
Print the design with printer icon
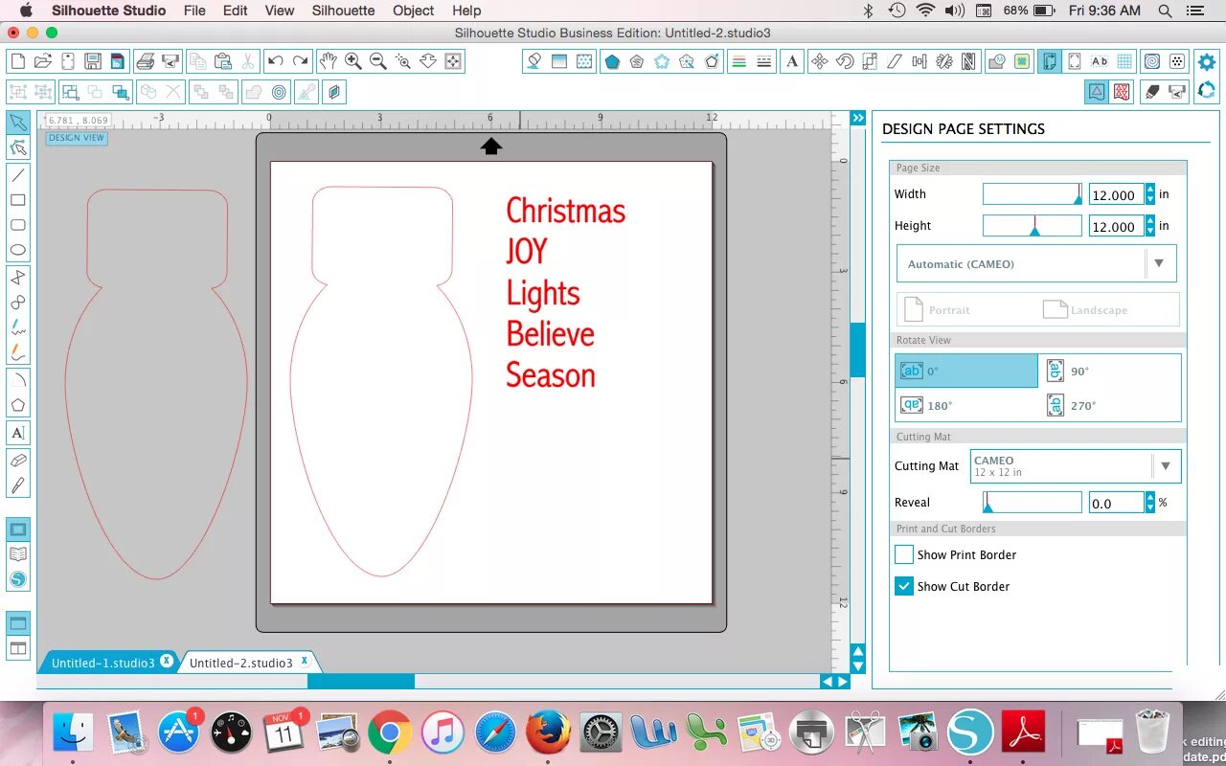pyautogui.click(x=146, y=61)
